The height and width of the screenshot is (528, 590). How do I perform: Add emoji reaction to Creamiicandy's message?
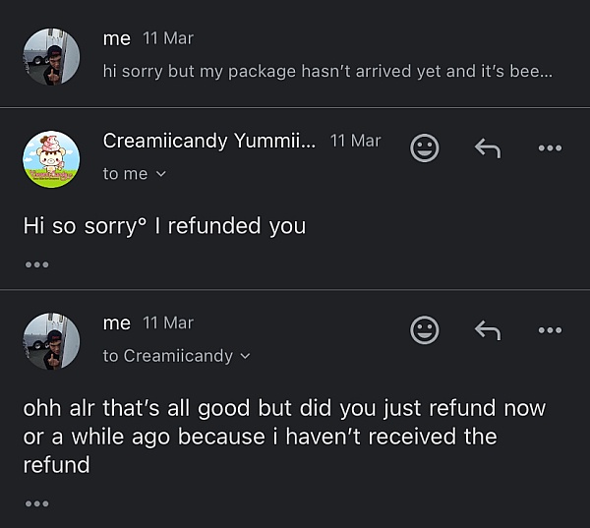424,147
